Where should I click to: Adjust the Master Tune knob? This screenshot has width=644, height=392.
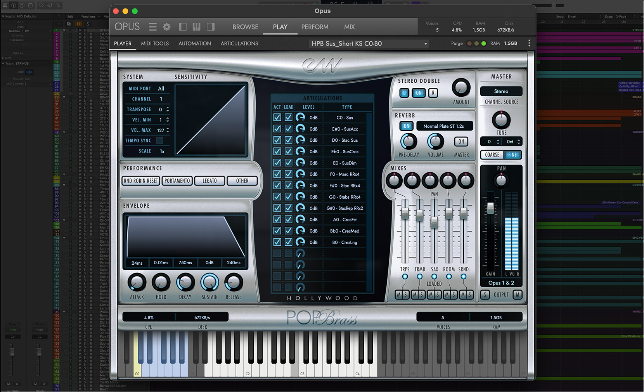(501, 120)
